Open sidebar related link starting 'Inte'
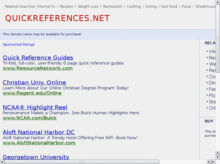This screenshot has height=164, width=220. pyautogui.click(x=212, y=51)
